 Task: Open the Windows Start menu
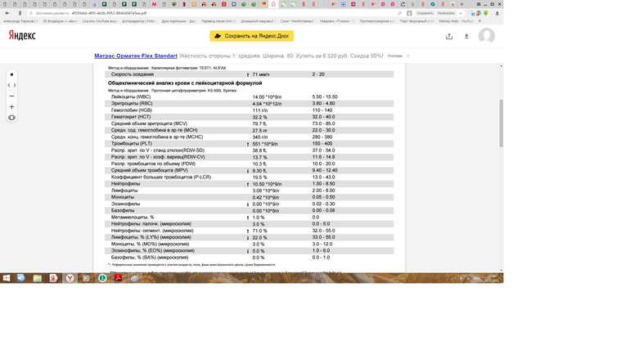coord(7,278)
